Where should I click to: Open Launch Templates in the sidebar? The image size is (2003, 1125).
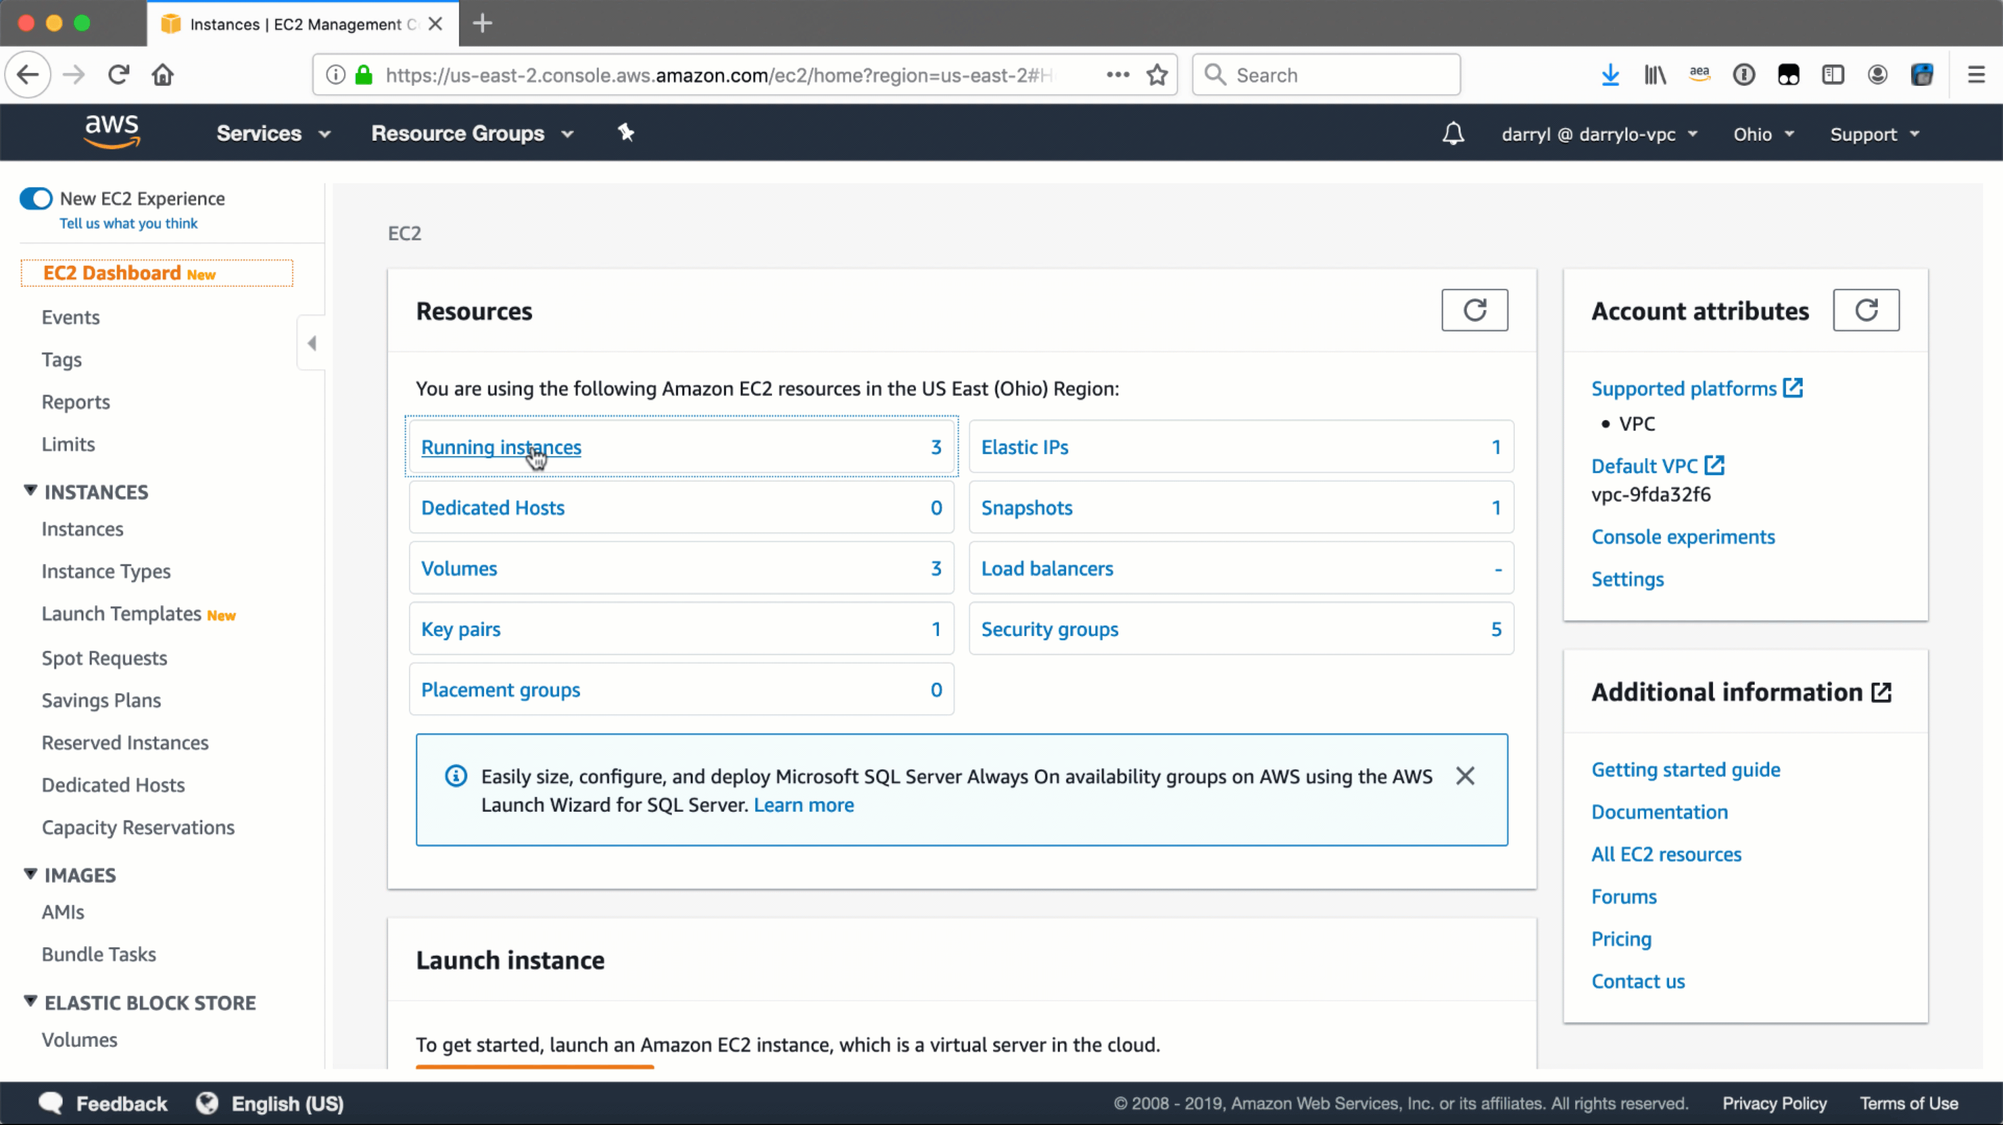pos(122,614)
